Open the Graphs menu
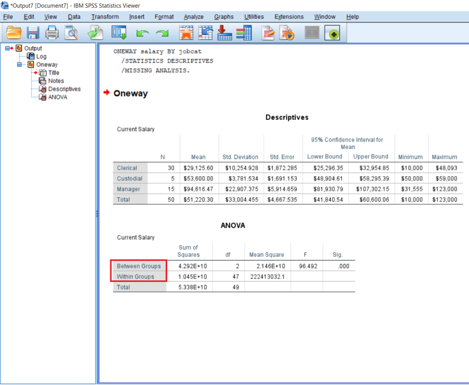The width and height of the screenshot is (469, 385). click(224, 16)
